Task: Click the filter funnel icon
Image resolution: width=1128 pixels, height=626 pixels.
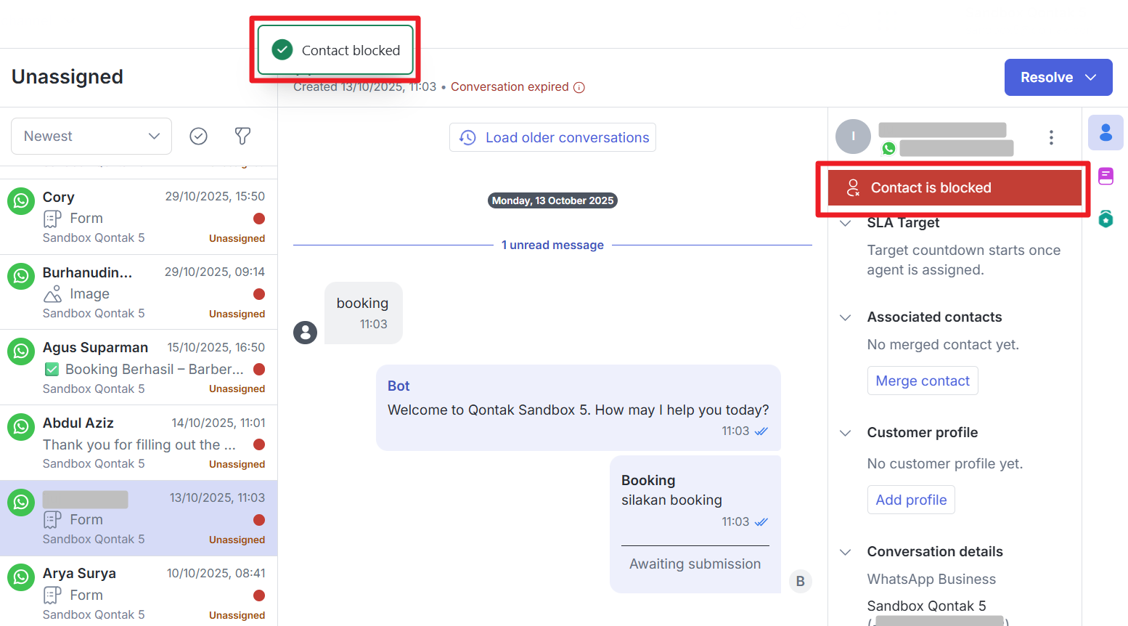Action: [242, 136]
